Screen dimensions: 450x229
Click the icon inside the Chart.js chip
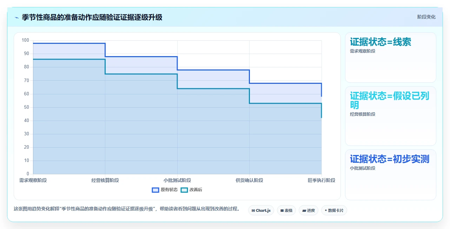tap(253, 211)
